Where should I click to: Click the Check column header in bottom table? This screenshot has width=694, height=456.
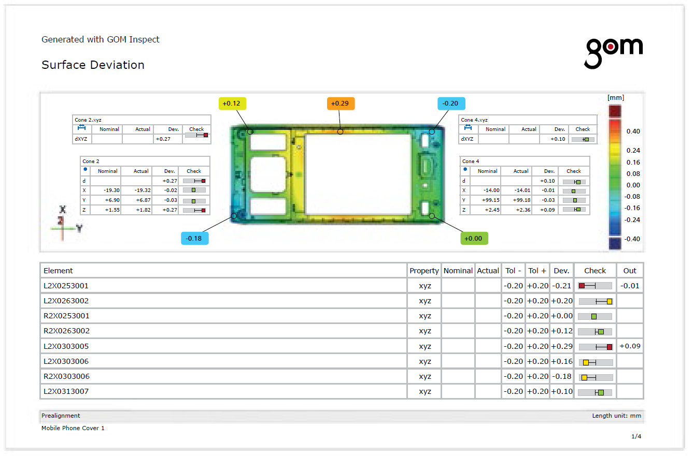(x=595, y=271)
